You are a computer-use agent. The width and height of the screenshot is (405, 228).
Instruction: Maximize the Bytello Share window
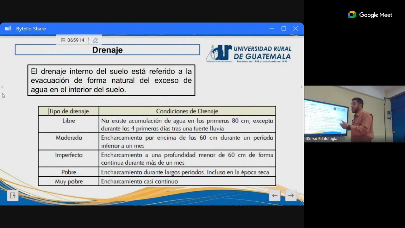click(283, 28)
